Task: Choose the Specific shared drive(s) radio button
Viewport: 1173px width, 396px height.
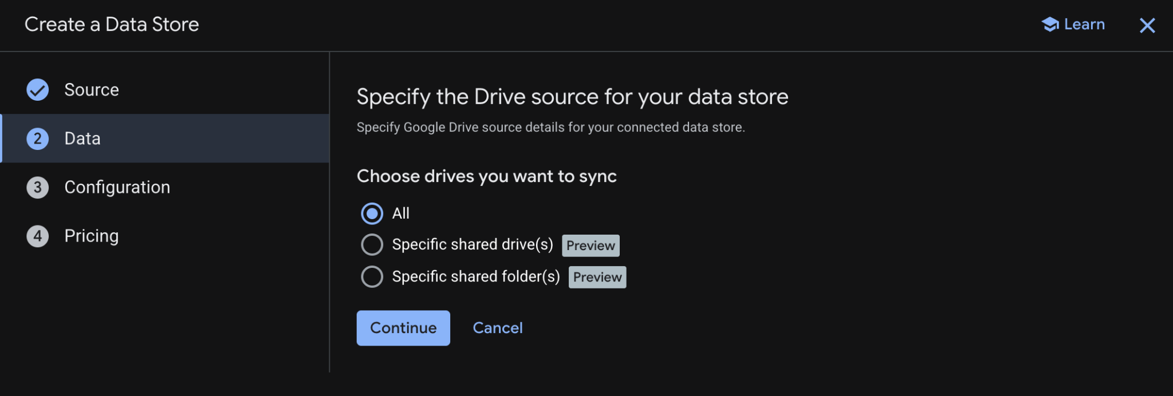Action: click(x=372, y=245)
